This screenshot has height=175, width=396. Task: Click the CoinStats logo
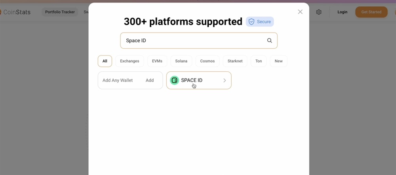point(16,12)
